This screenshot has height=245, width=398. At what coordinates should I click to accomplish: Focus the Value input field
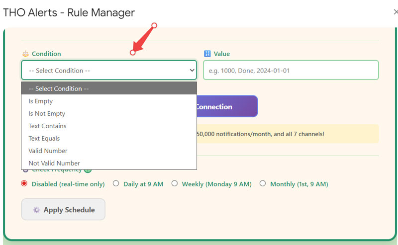(x=291, y=70)
